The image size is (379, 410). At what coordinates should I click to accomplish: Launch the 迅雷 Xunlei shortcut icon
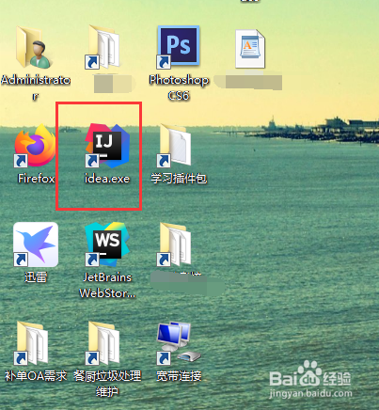(x=36, y=244)
